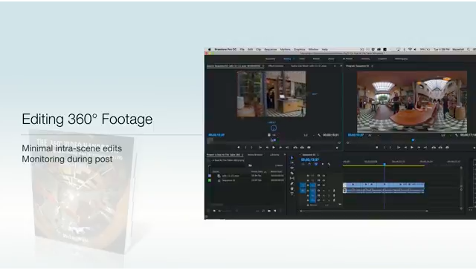
Task: Sort by Frame Rate column arrow
Action: [266, 172]
